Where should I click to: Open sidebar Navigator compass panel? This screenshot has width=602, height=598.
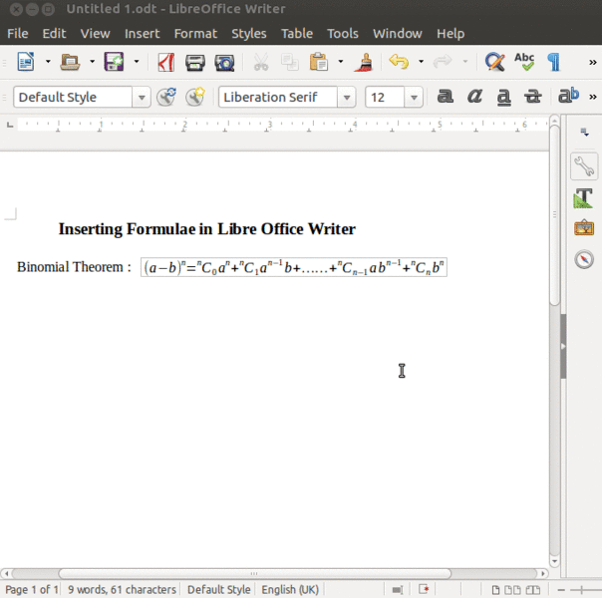(x=584, y=259)
